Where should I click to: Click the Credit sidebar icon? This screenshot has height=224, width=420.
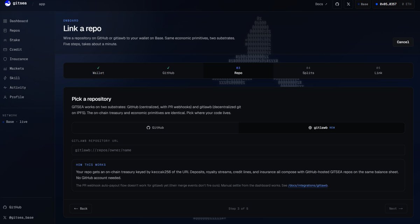point(5,50)
